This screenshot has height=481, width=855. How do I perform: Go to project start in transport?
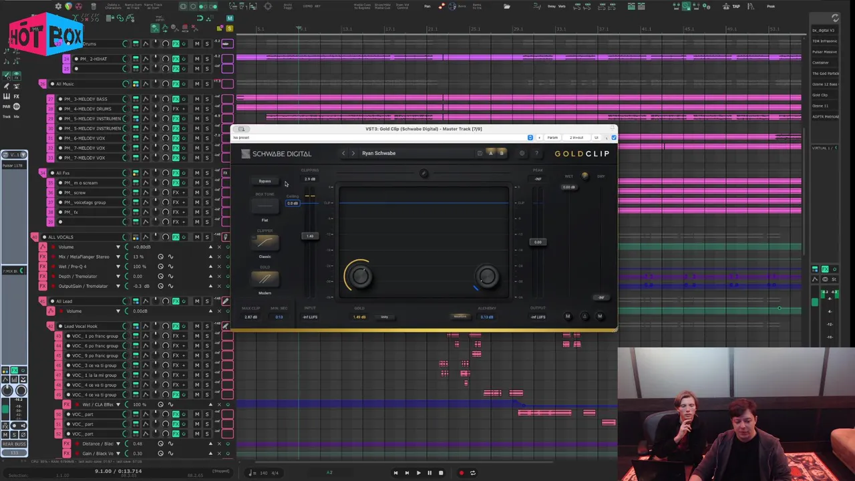coord(395,473)
